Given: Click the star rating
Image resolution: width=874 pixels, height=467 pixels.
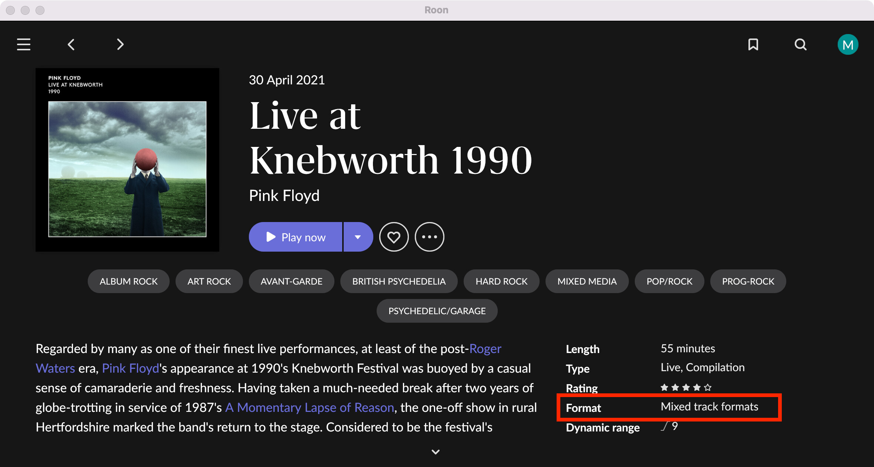Looking at the screenshot, I should pos(686,387).
